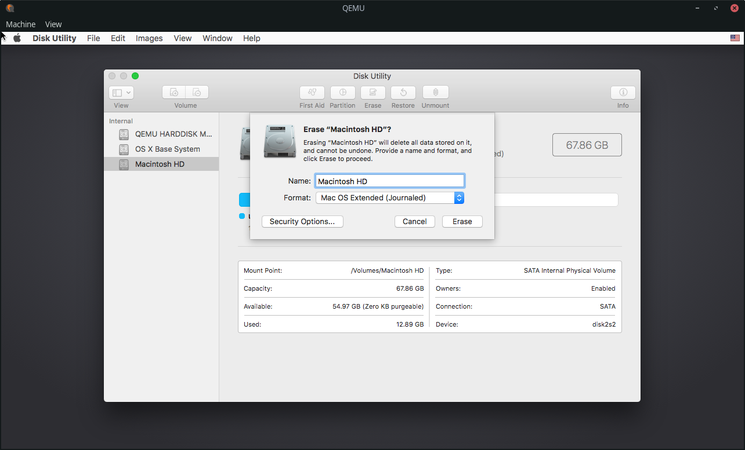Click the OS X Base System disk icon
This screenshot has width=745, height=450.
click(x=124, y=149)
